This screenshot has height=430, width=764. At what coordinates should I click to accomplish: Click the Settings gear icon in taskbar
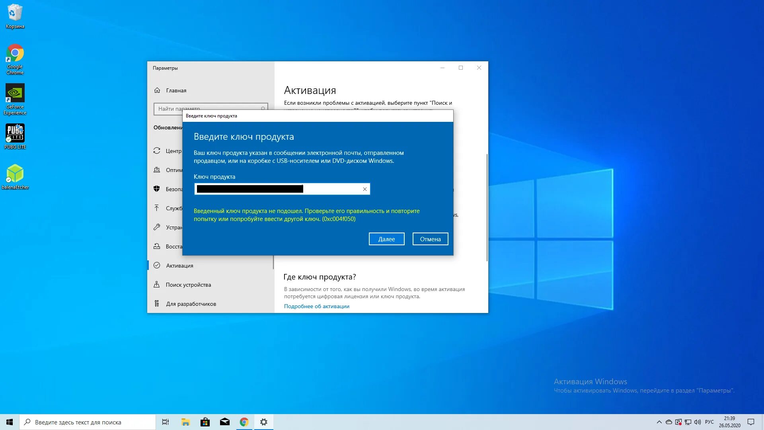(x=263, y=422)
